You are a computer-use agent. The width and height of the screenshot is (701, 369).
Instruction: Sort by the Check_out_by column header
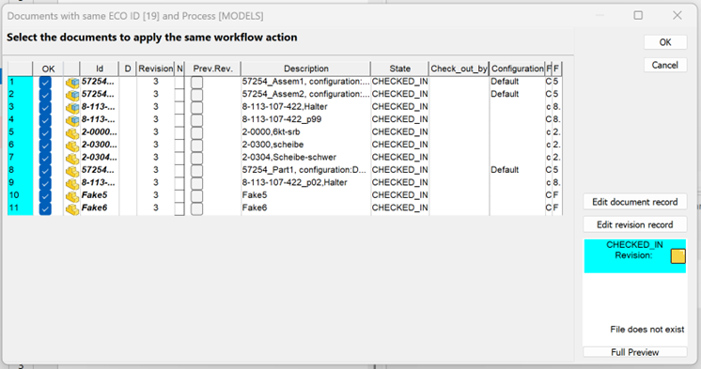point(459,69)
